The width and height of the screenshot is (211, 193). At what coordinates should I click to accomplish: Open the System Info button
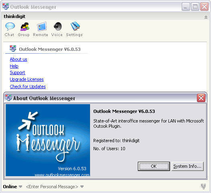tap(187, 166)
